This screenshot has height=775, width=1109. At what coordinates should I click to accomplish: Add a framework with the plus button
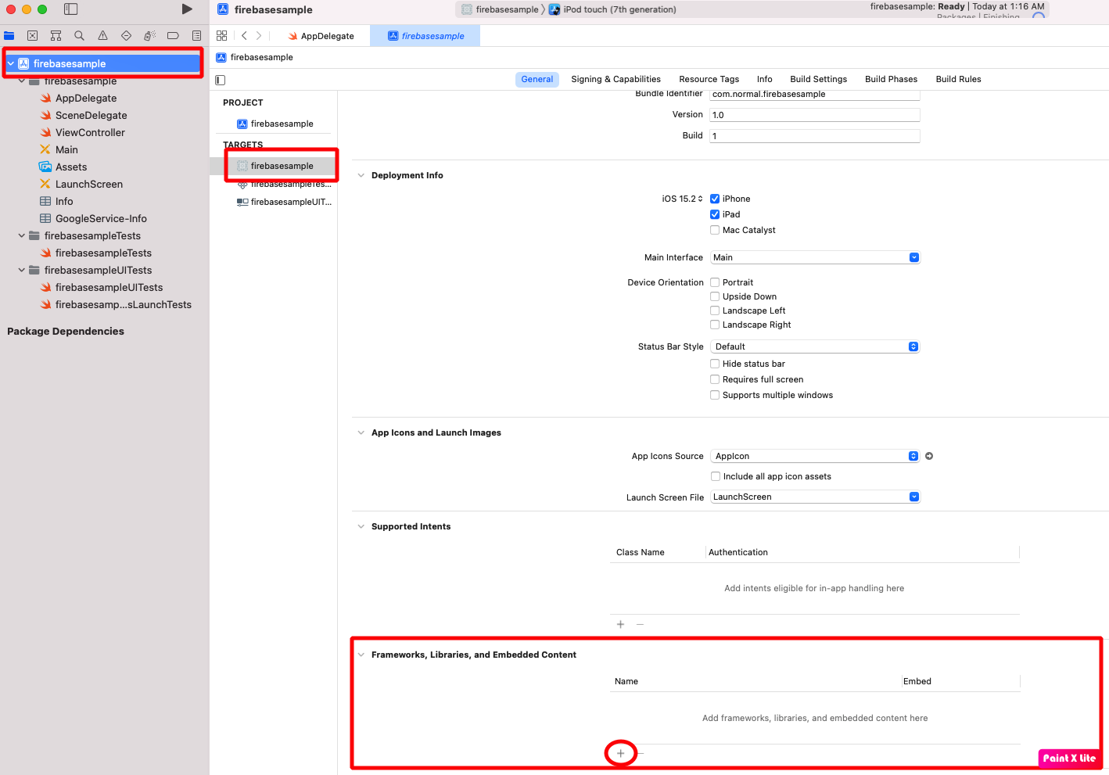click(x=620, y=753)
